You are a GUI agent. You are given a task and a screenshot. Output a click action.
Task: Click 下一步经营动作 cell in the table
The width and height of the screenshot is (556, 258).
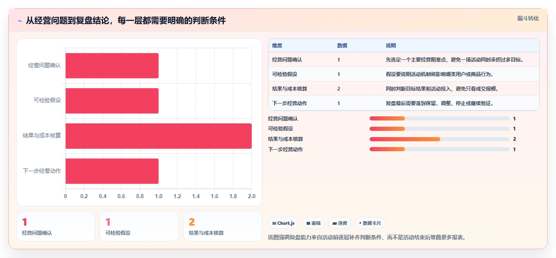(290, 103)
